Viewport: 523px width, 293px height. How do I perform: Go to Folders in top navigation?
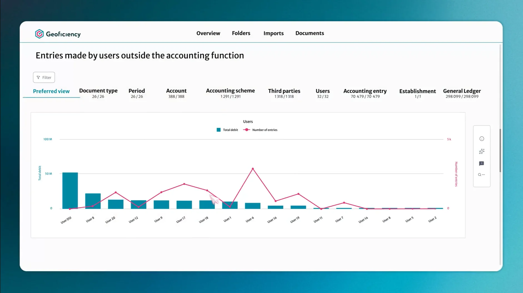coord(241,33)
